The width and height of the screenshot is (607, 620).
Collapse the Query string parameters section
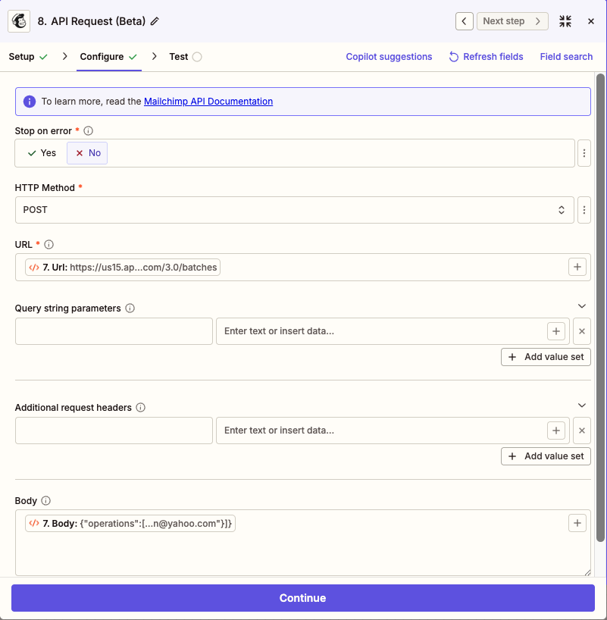coord(581,306)
